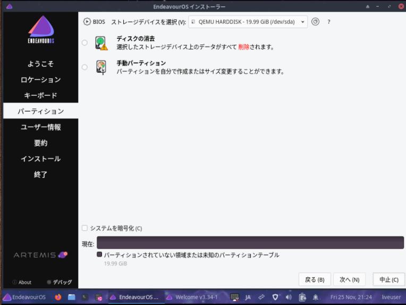Go to ようこそ step in sidebar
The height and width of the screenshot is (305, 406).
40,64
